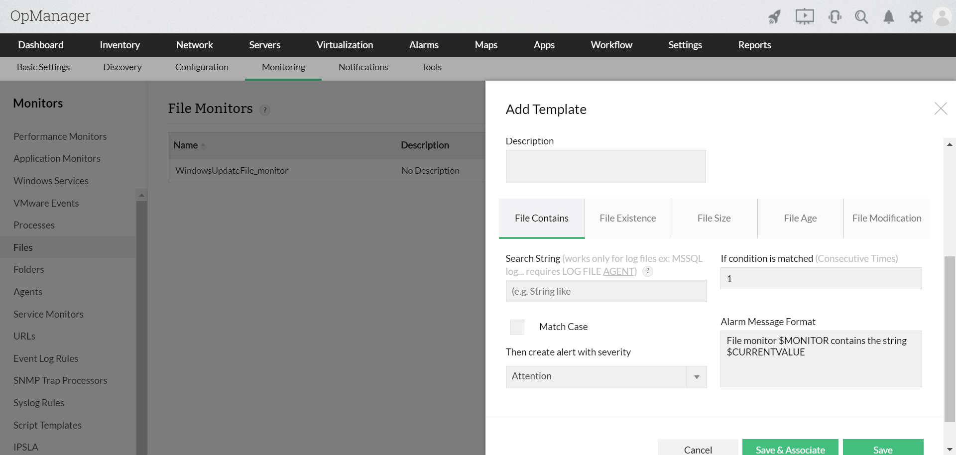This screenshot has height=455, width=956.
Task: Open Application Monitors in sidebar
Action: pos(57,158)
